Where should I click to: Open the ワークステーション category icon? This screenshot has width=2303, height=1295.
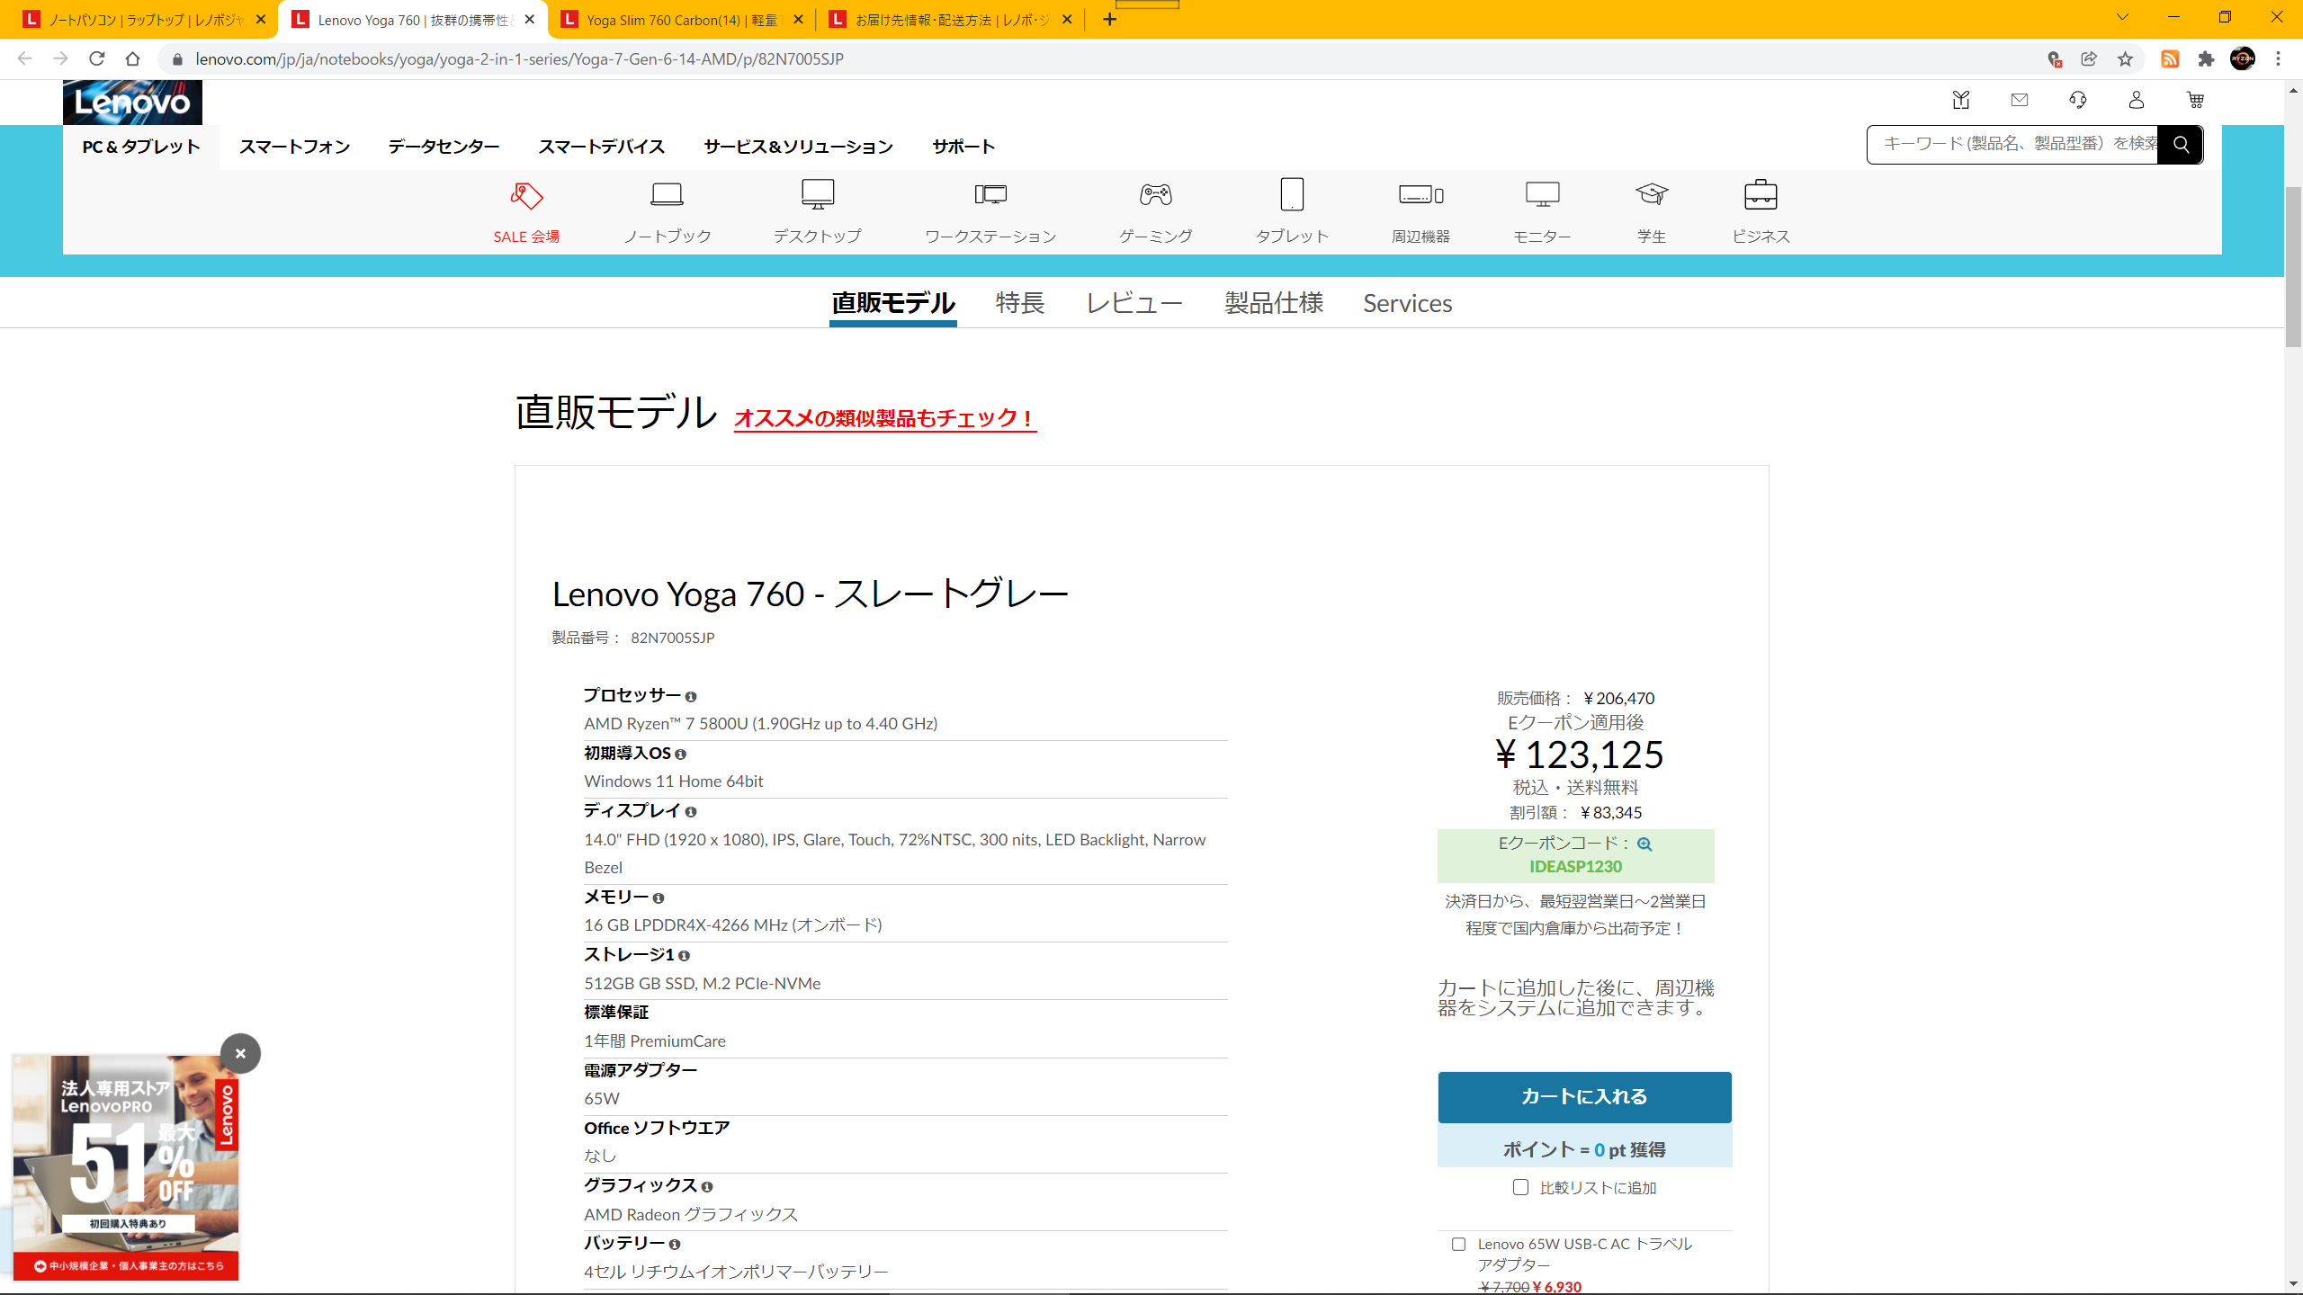(990, 195)
